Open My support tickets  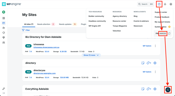(x=162, y=22)
